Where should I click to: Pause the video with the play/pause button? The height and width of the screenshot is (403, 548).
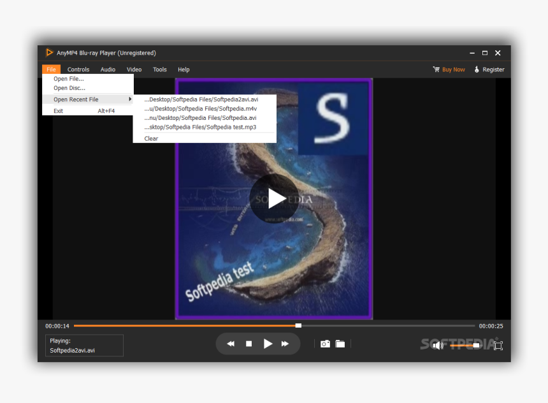pos(268,343)
